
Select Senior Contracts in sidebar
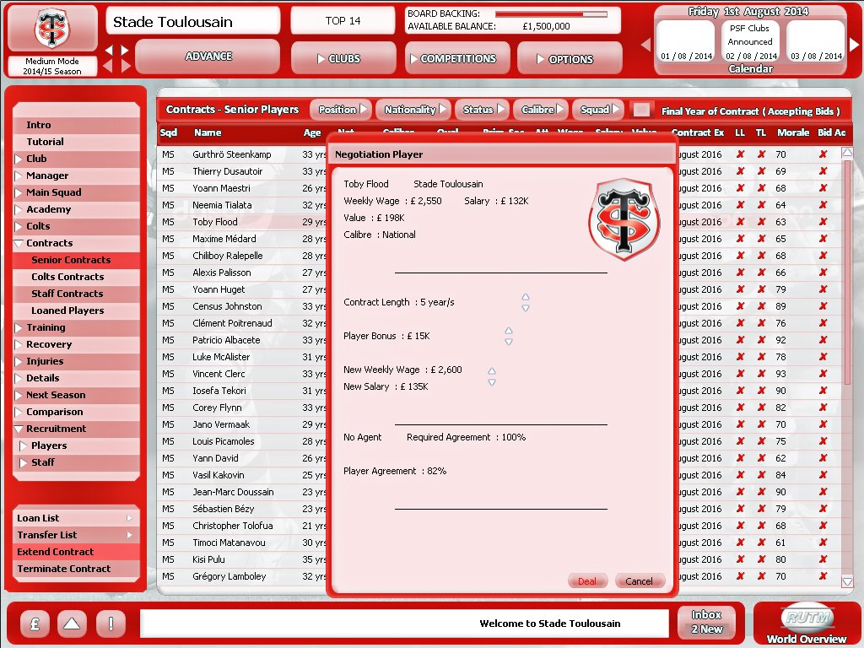(x=76, y=260)
